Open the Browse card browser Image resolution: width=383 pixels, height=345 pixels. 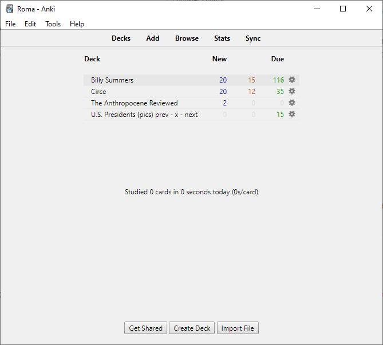tap(187, 38)
